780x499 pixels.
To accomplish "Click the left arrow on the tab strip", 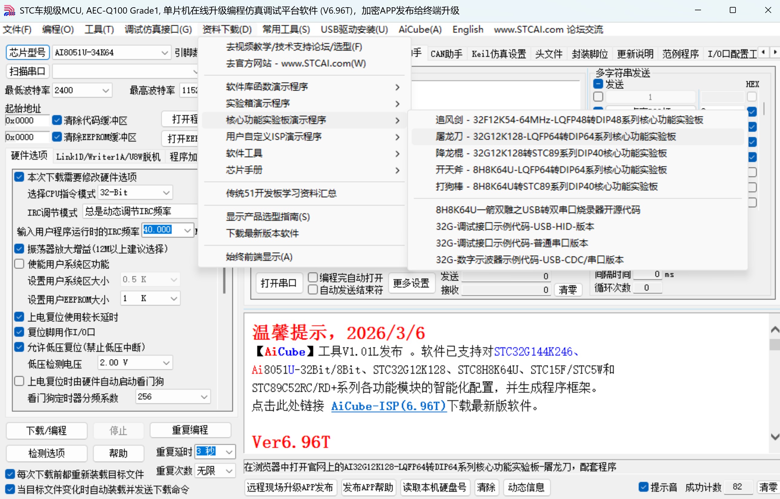I will pos(763,52).
